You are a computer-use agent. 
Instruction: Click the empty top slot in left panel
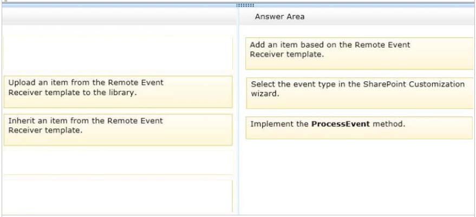[118, 53]
